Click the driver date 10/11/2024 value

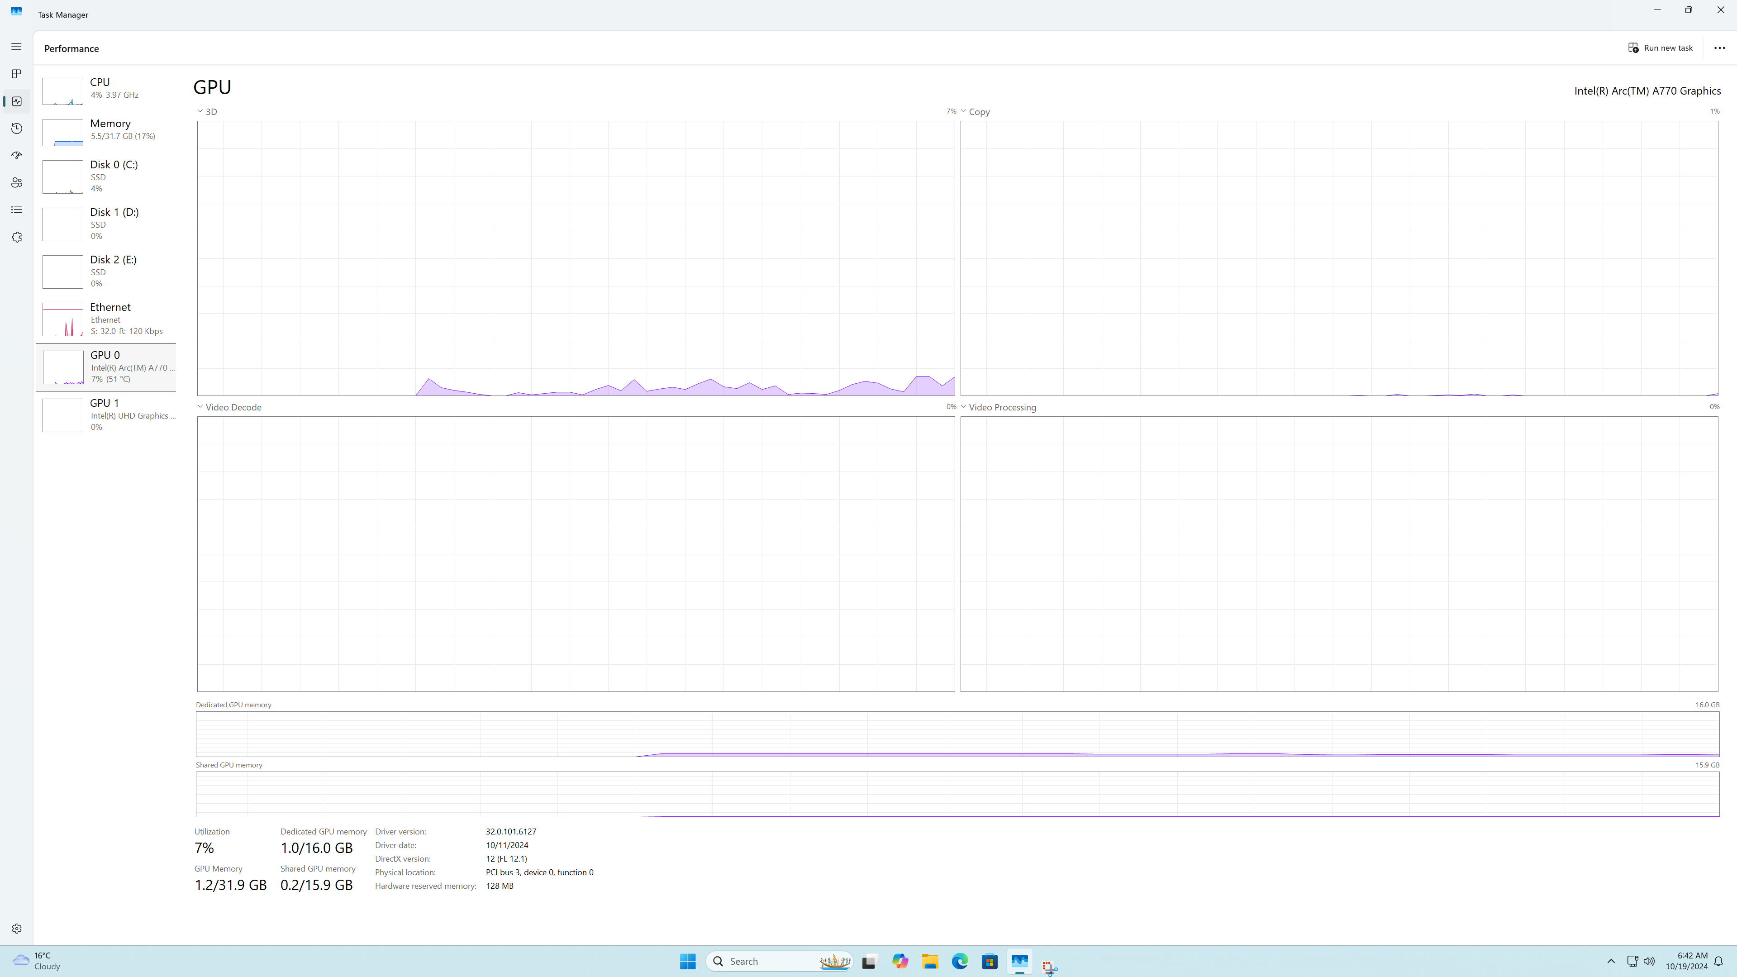[507, 845]
